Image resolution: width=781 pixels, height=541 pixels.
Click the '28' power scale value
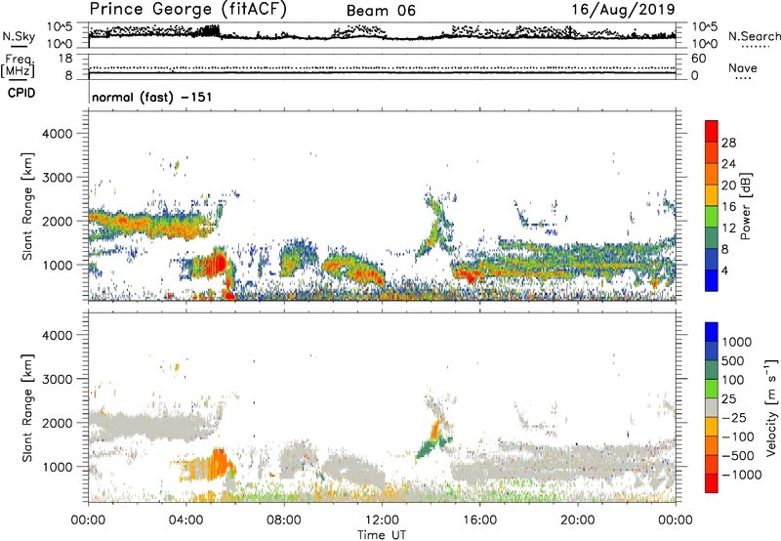[x=728, y=143]
